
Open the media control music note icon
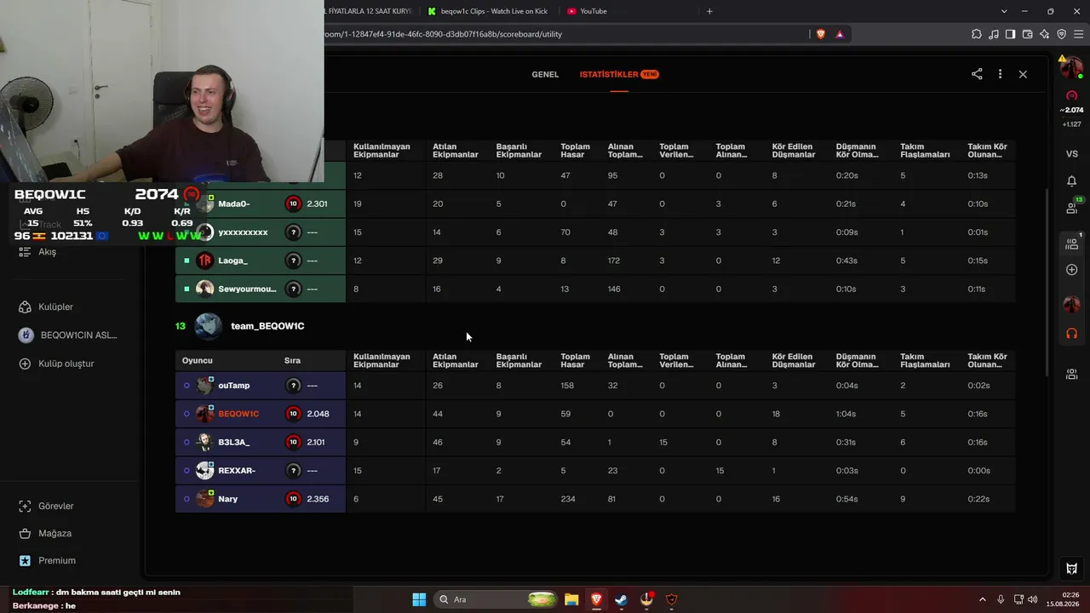993,34
